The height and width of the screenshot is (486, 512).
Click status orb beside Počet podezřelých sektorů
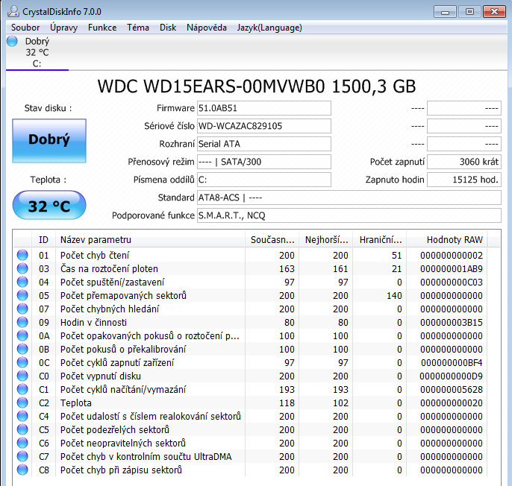[x=22, y=429]
